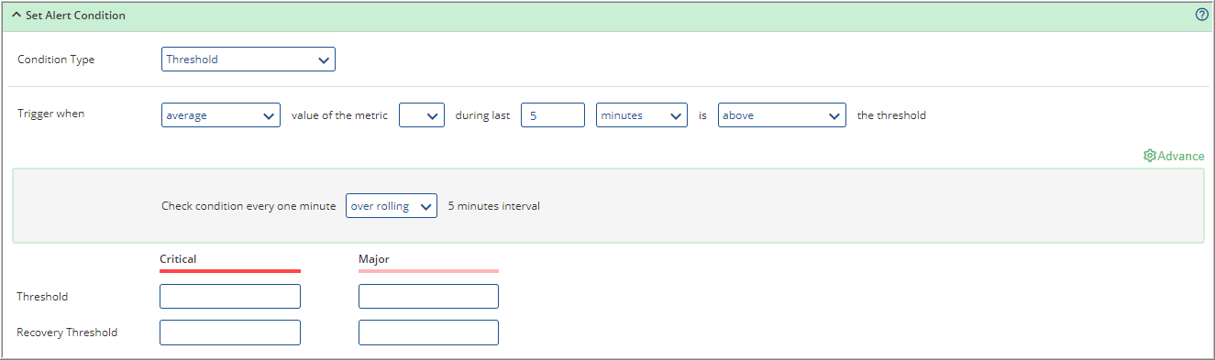Open the average aggregation dropdown

pyautogui.click(x=221, y=115)
